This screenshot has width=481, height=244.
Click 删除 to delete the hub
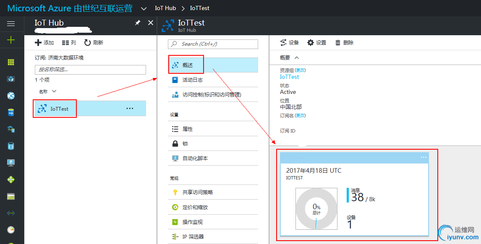(x=344, y=43)
